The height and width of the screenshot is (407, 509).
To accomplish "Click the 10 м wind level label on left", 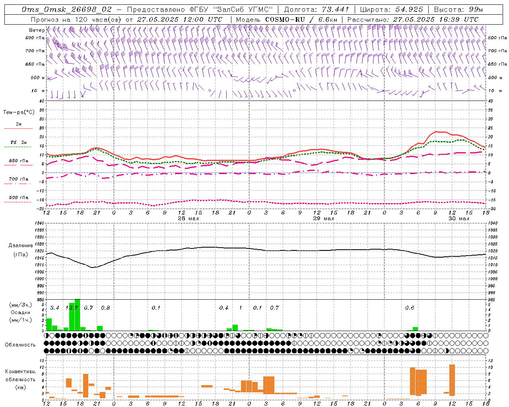I will click(38, 91).
